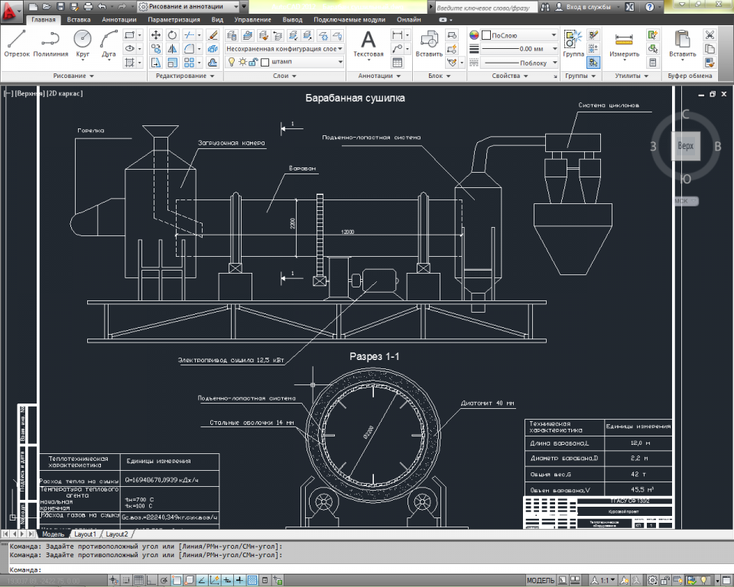Click the Верх face of ViewCube
Viewport: 734px width, 587px height.
tap(686, 146)
